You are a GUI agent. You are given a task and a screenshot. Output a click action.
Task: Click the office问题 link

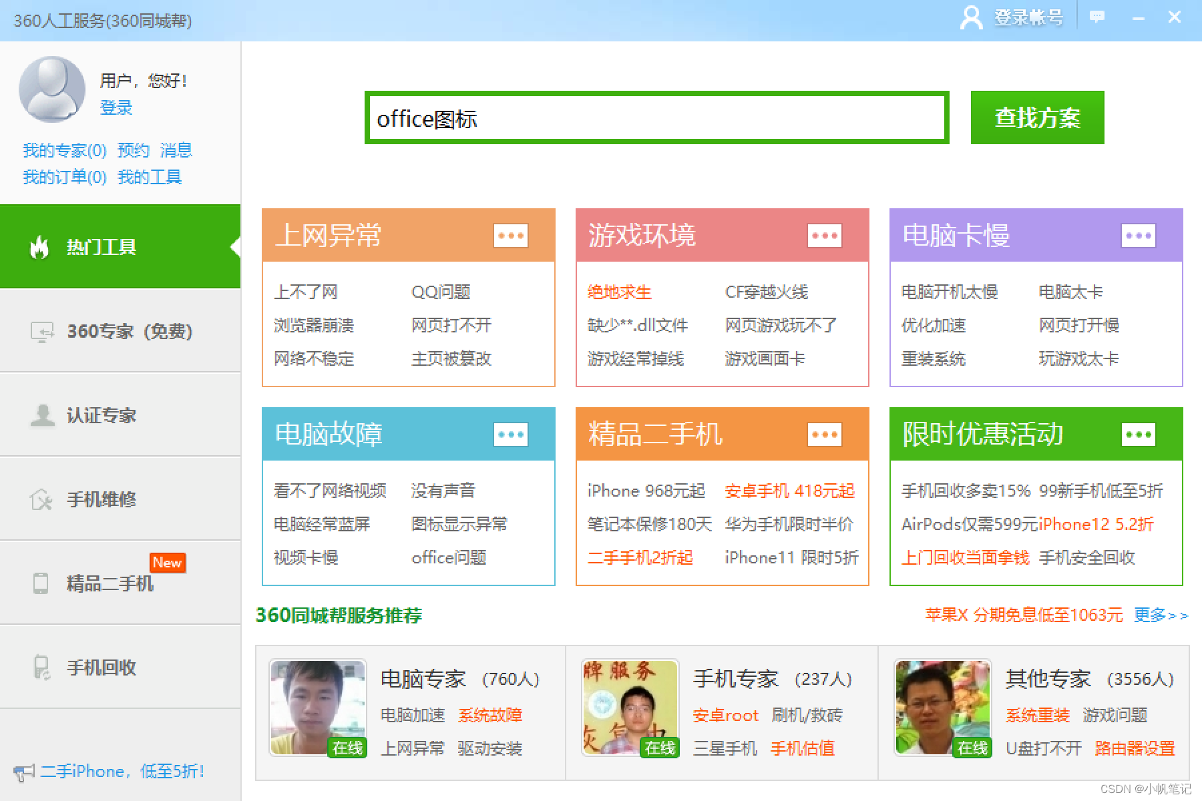[x=449, y=557]
